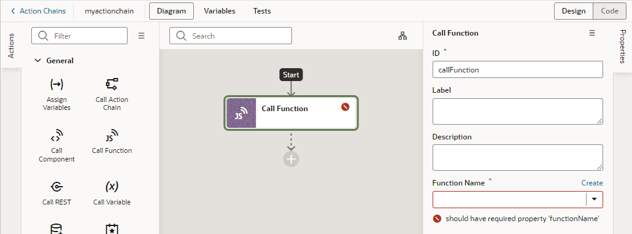
Task: Collapse the General actions section
Action: point(37,61)
